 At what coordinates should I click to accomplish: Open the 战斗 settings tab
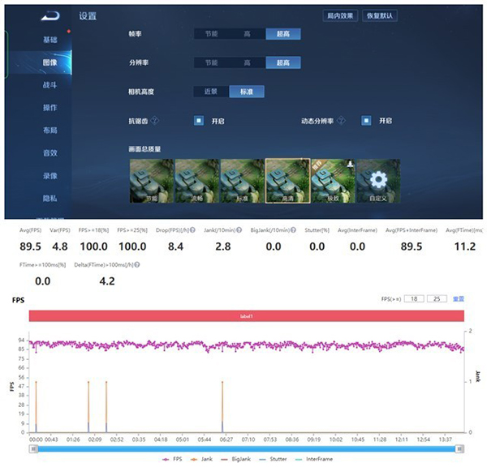pyautogui.click(x=50, y=84)
